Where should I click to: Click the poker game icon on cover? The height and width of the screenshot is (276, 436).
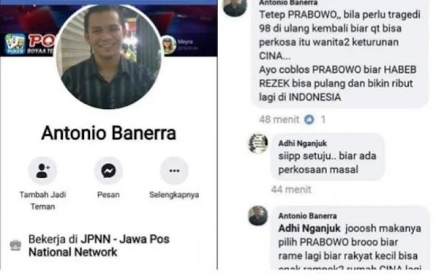click(15, 44)
